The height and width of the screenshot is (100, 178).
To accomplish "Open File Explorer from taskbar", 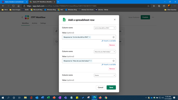I will tap(25, 98).
